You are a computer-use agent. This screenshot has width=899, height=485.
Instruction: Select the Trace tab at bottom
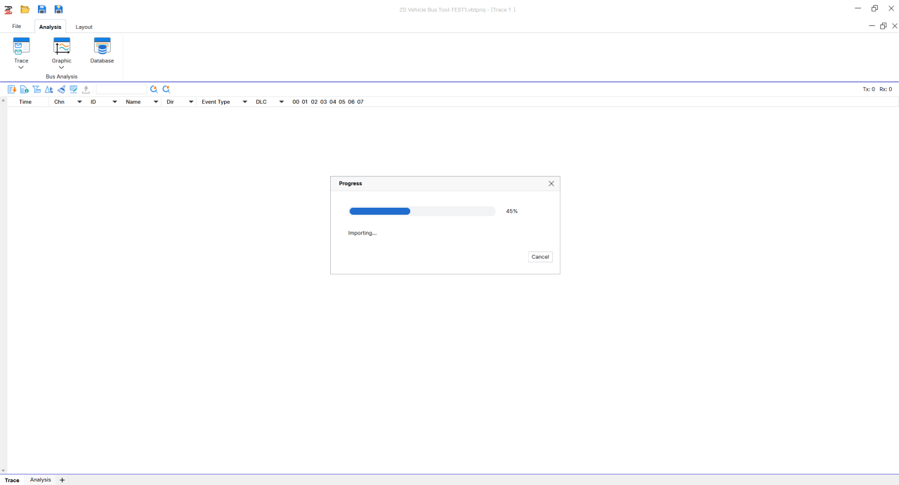click(12, 480)
